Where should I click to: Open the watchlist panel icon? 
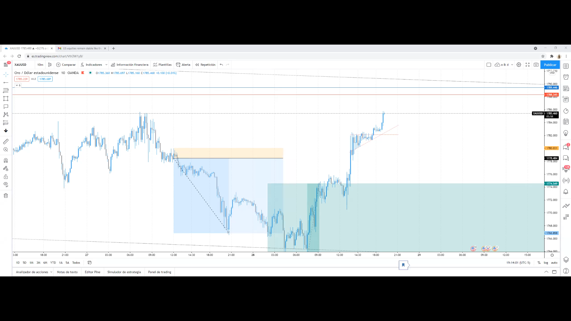coord(566,66)
